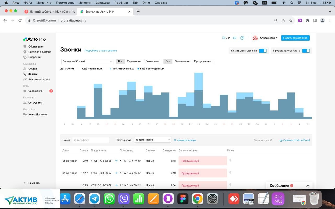Open Viber from the Dock

pyautogui.click(x=124, y=199)
